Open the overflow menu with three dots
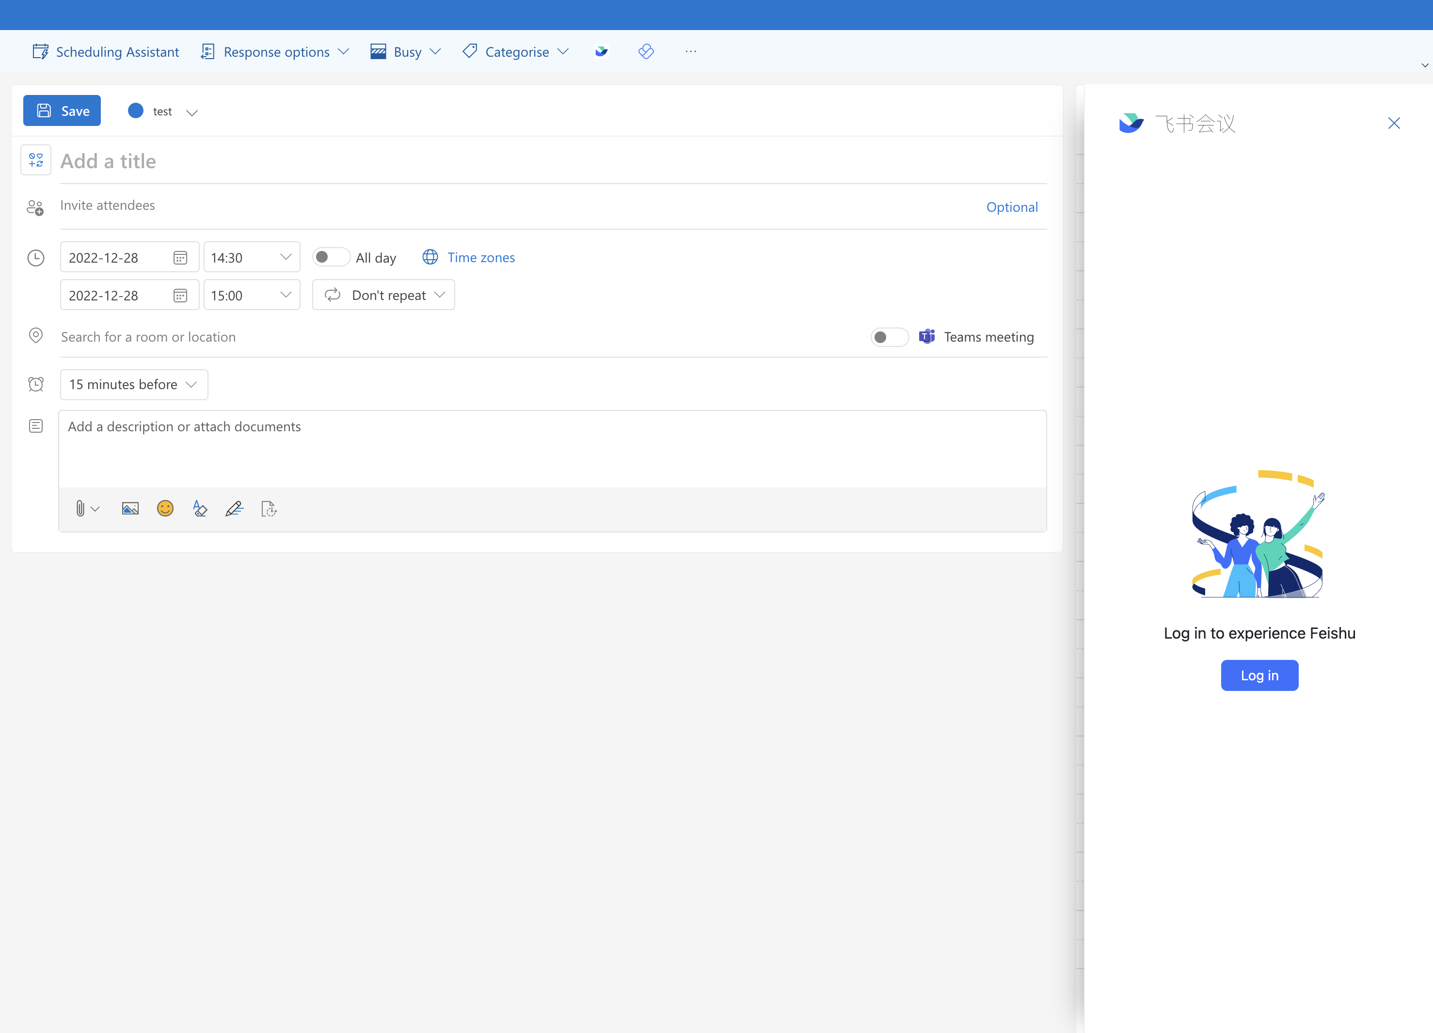The image size is (1433, 1033). click(x=690, y=51)
